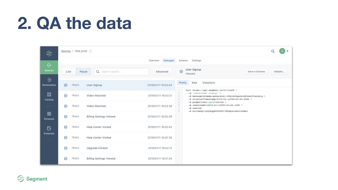This screenshot has width=338, height=190.
Task: Select Billing Settings Viewed at 16:02:59
Action: (x=101, y=117)
